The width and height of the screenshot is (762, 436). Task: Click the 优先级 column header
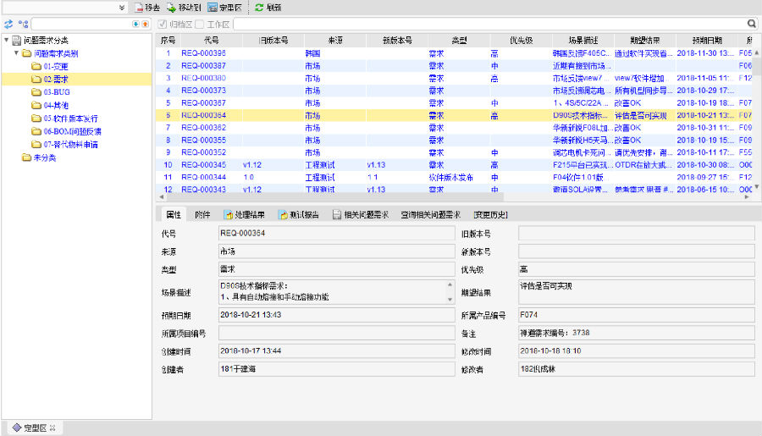521,40
